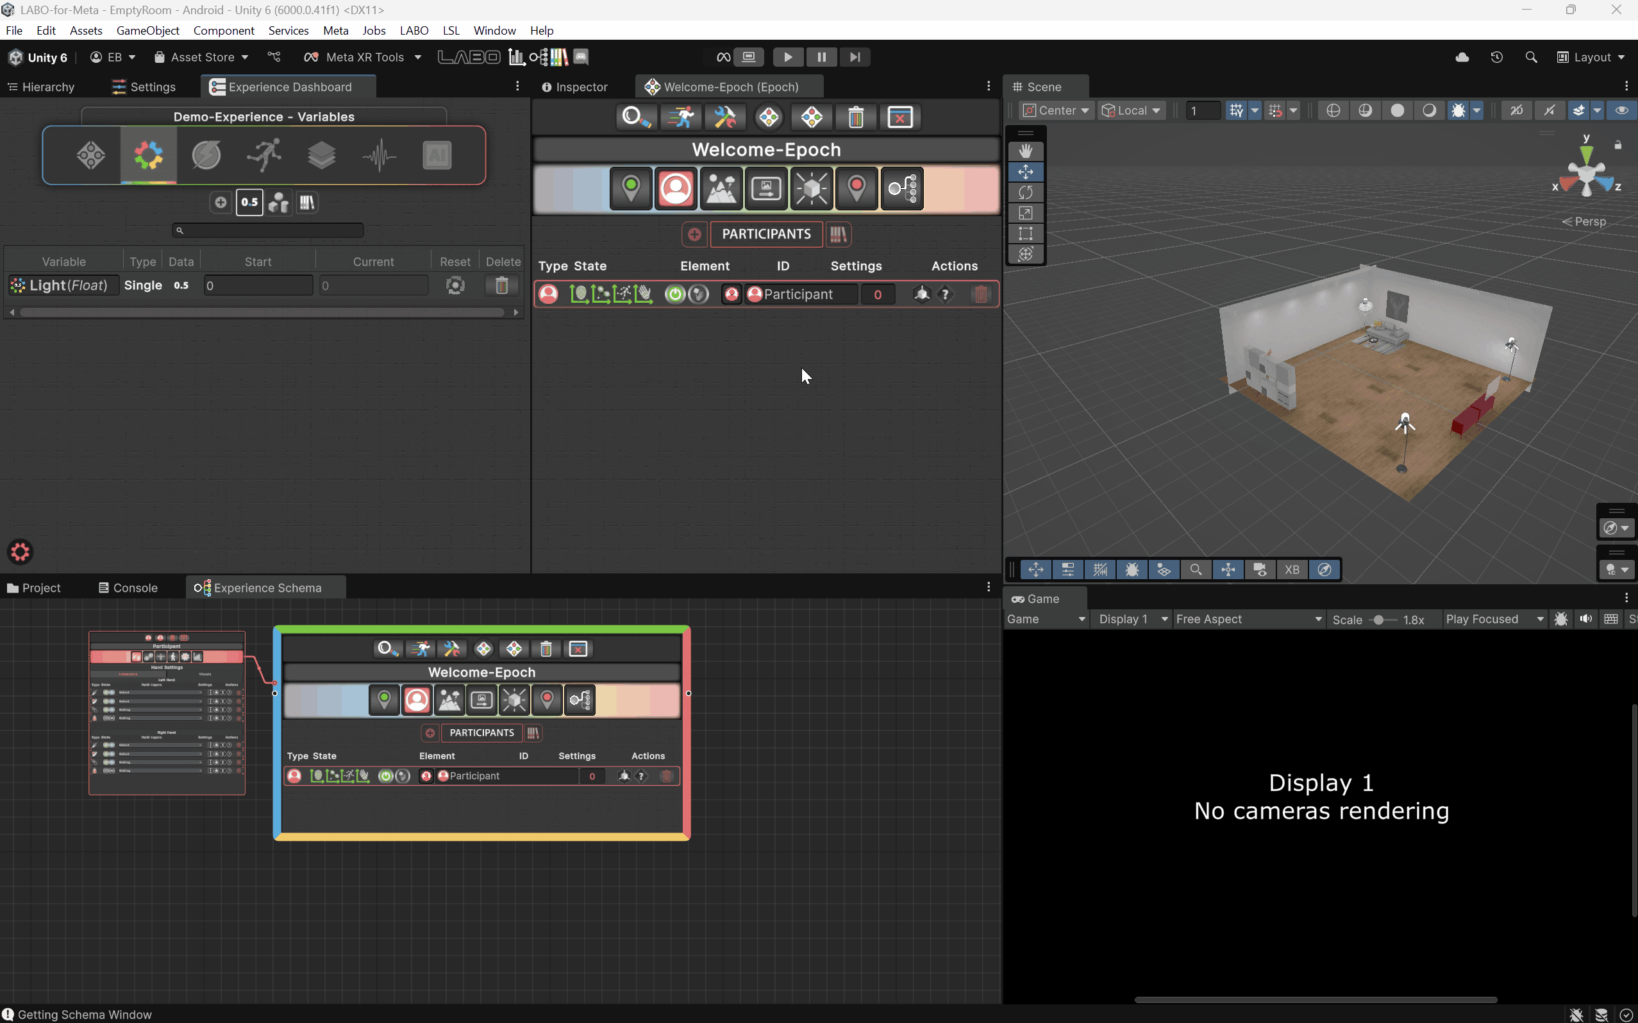1638x1023 pixels.
Task: Click the variables search field
Action: coord(268,232)
